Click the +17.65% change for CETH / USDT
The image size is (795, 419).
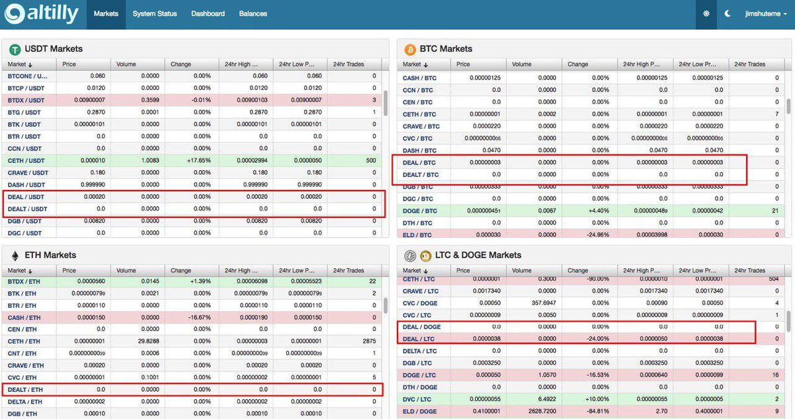click(x=199, y=160)
